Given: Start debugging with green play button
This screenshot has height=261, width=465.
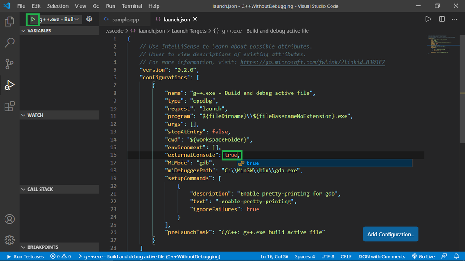Looking at the screenshot, I should coord(33,19).
